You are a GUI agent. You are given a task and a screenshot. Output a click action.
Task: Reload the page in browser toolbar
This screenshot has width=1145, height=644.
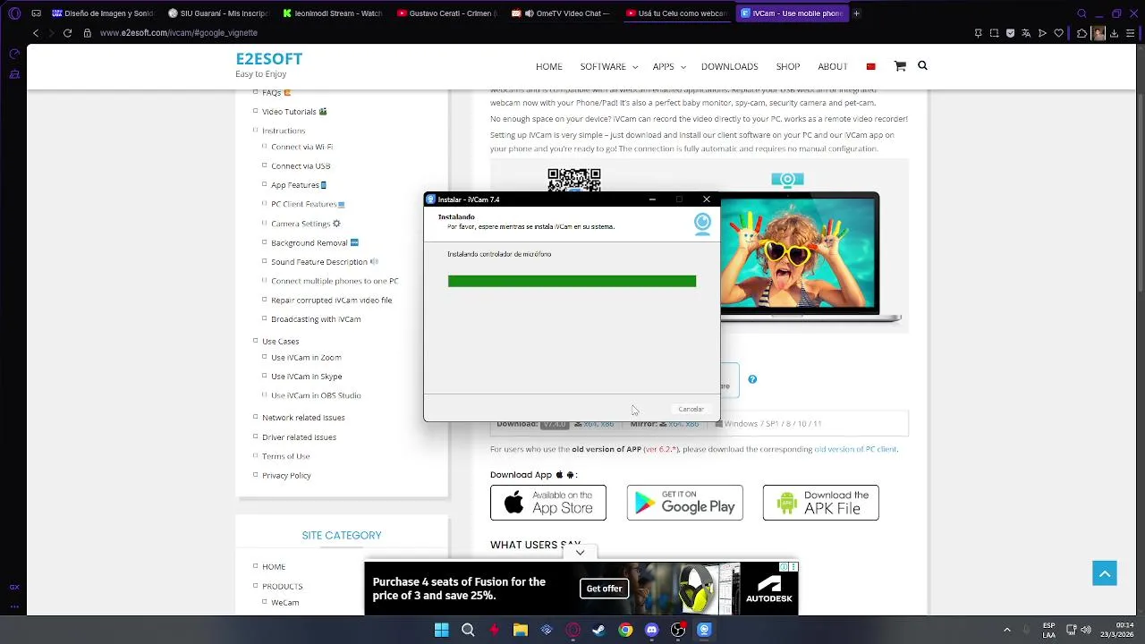(x=67, y=33)
